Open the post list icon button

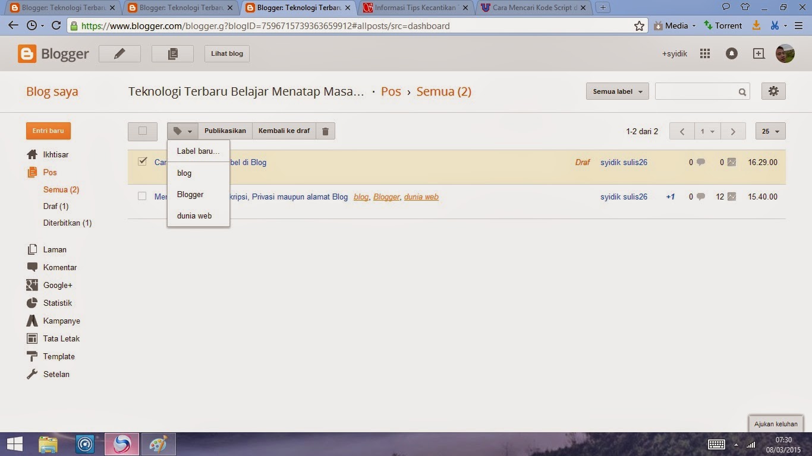point(172,53)
